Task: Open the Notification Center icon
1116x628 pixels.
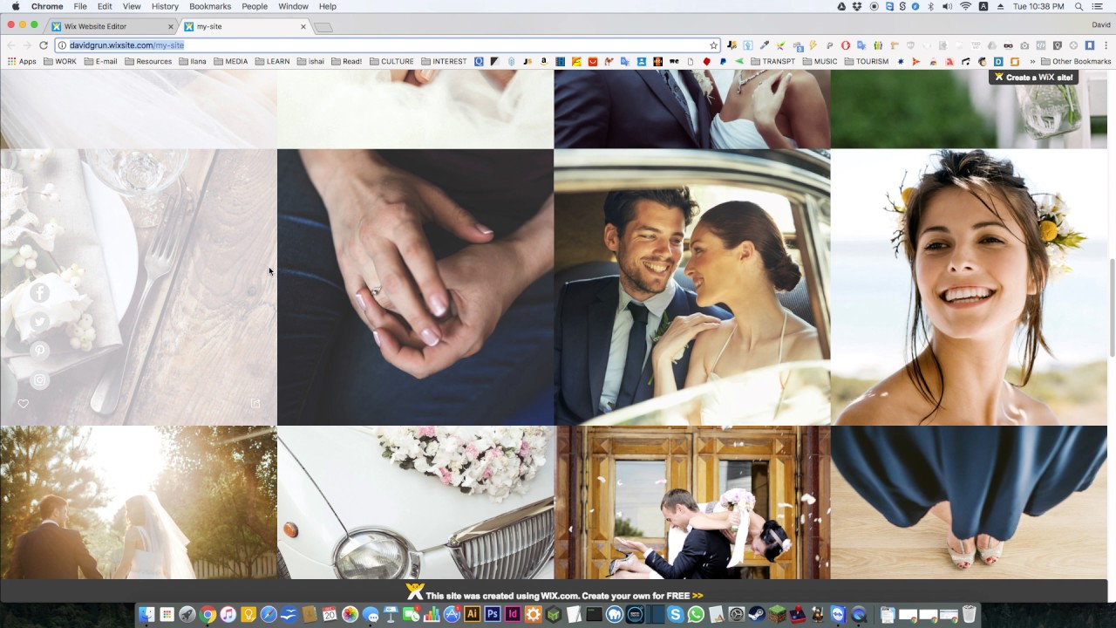Action: pos(1097,6)
